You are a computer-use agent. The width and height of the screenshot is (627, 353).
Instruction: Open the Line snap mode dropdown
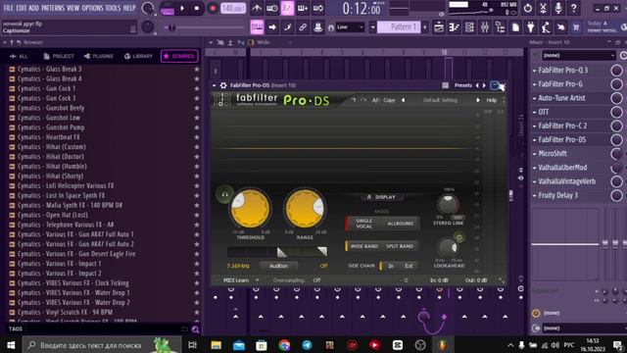coord(351,27)
